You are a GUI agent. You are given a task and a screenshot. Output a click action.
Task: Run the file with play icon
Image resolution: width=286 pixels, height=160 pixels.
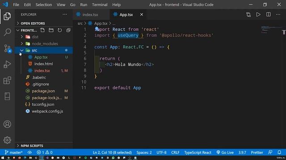pos(258,15)
